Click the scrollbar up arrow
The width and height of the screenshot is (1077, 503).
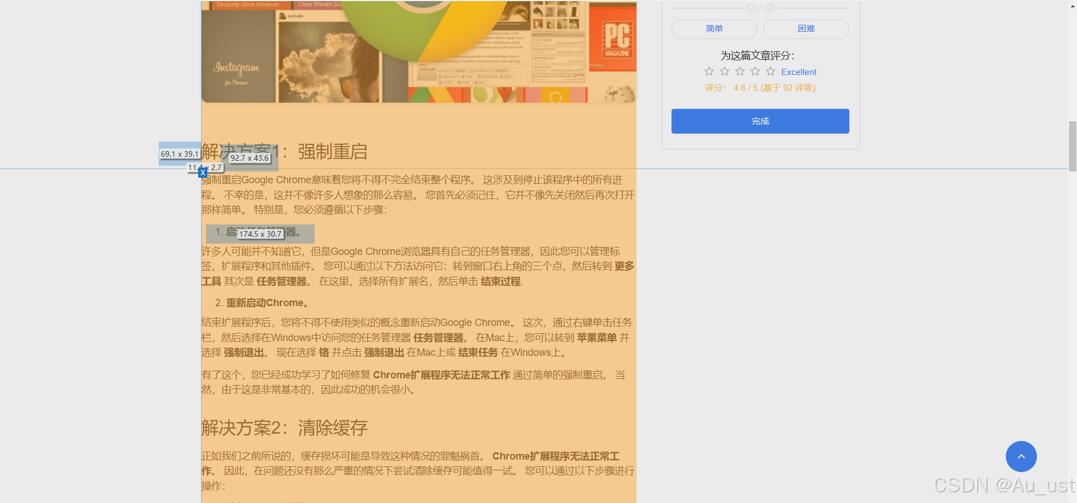(1072, 6)
